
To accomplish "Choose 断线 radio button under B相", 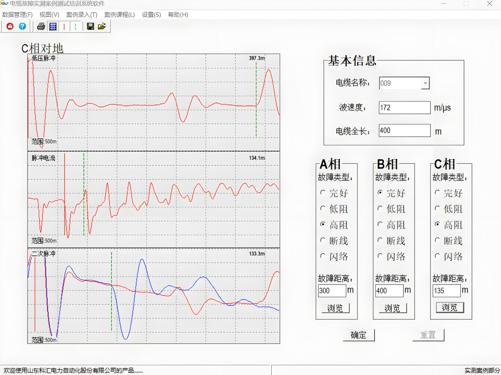I will coord(380,240).
